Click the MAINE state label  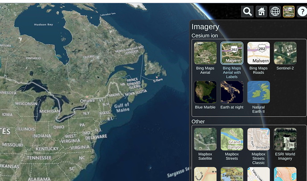click(x=115, y=95)
